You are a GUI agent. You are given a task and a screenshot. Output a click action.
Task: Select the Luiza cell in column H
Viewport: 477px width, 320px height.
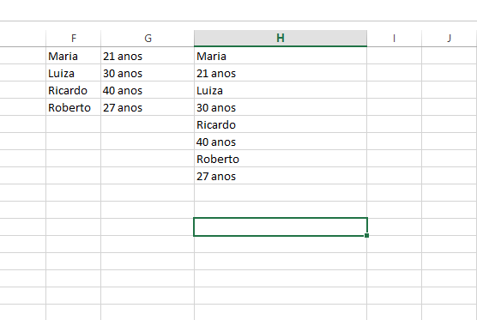pos(281,90)
